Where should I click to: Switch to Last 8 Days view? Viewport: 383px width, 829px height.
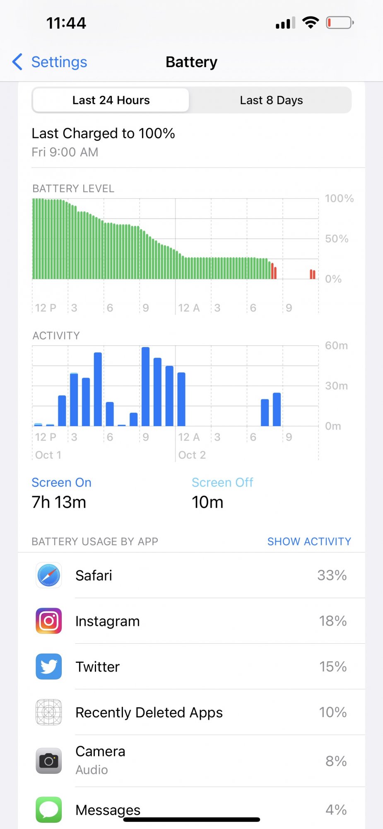point(271,100)
